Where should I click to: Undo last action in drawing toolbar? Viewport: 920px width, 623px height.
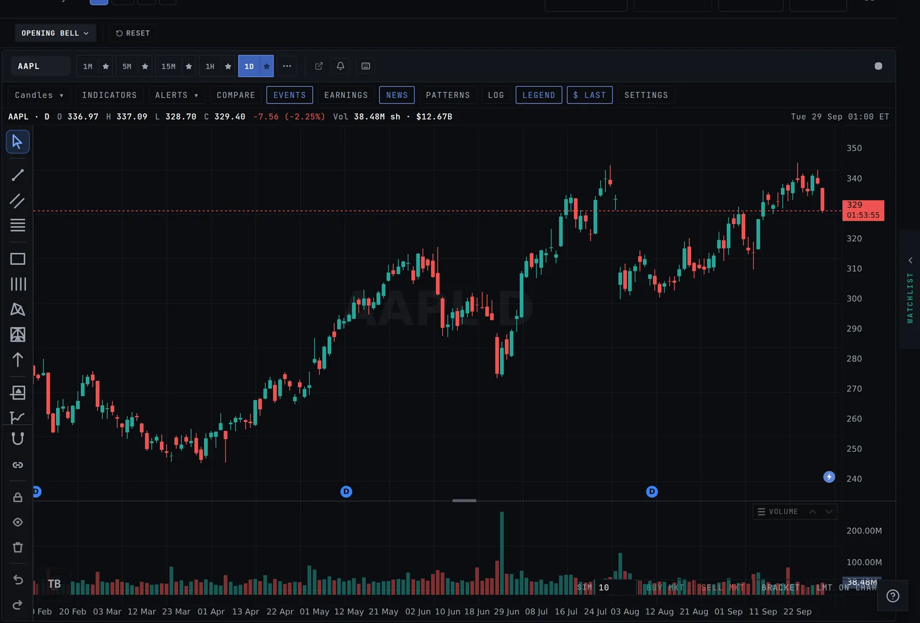click(18, 580)
